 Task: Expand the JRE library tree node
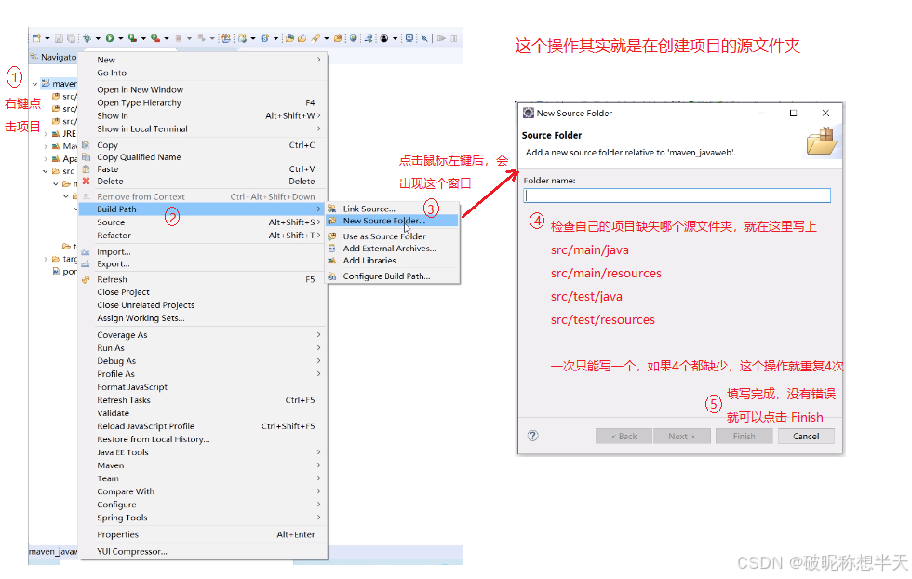pos(46,134)
